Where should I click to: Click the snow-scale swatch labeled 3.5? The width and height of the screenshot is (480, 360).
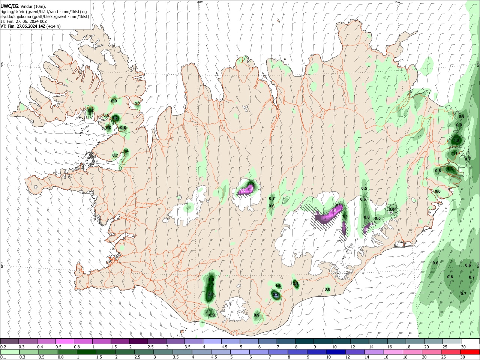tap(193, 342)
